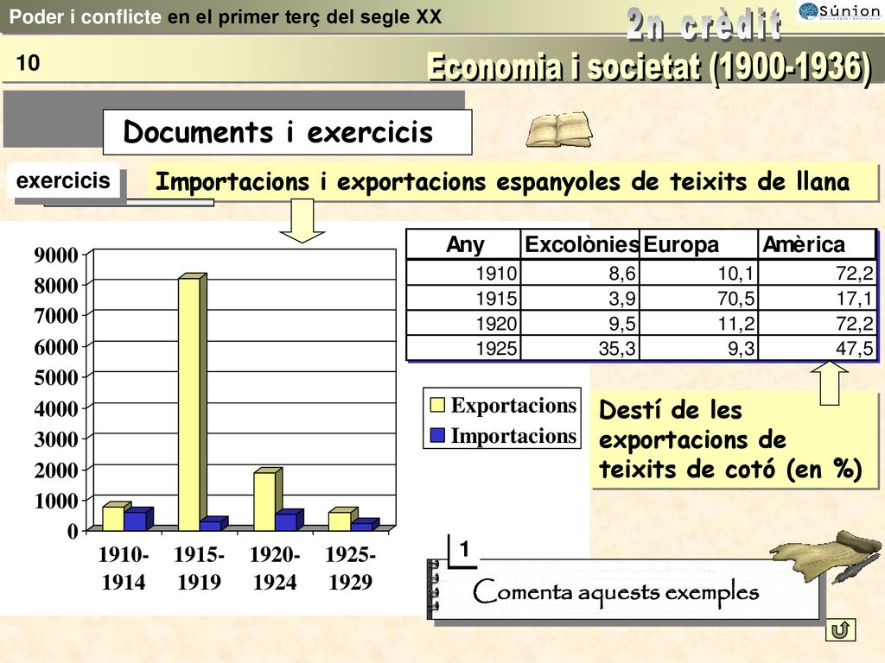Click the '2n crèdit' heading

(x=704, y=25)
